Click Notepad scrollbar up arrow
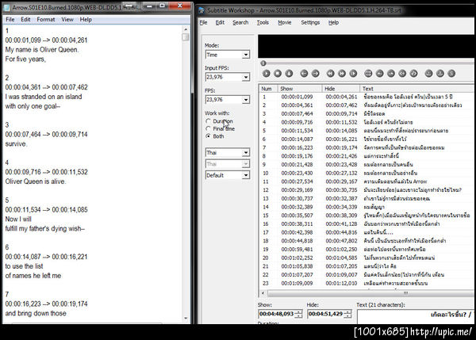This screenshot has height=340, width=476. click(x=186, y=29)
